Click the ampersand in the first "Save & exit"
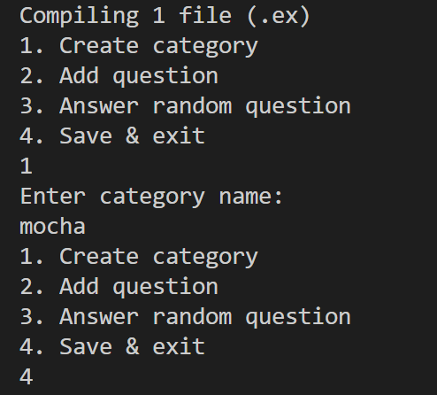Viewport: 437px width, 395px height. tap(133, 136)
